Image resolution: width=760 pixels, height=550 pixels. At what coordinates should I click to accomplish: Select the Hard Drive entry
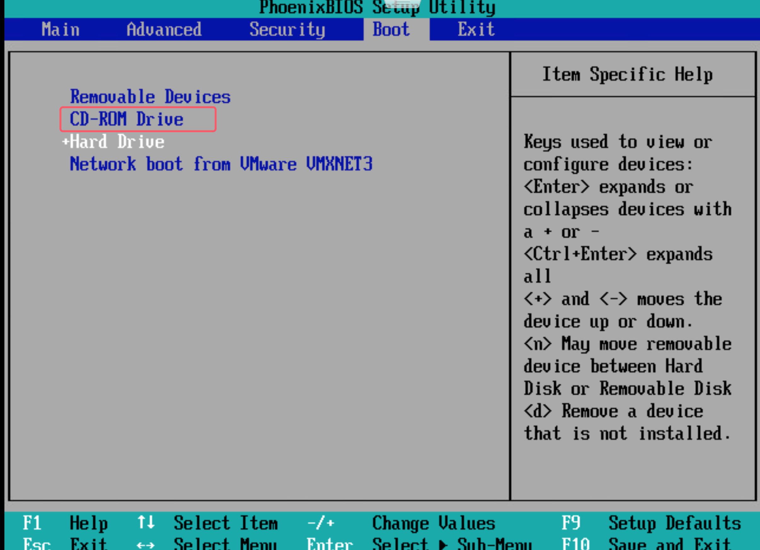pos(117,142)
